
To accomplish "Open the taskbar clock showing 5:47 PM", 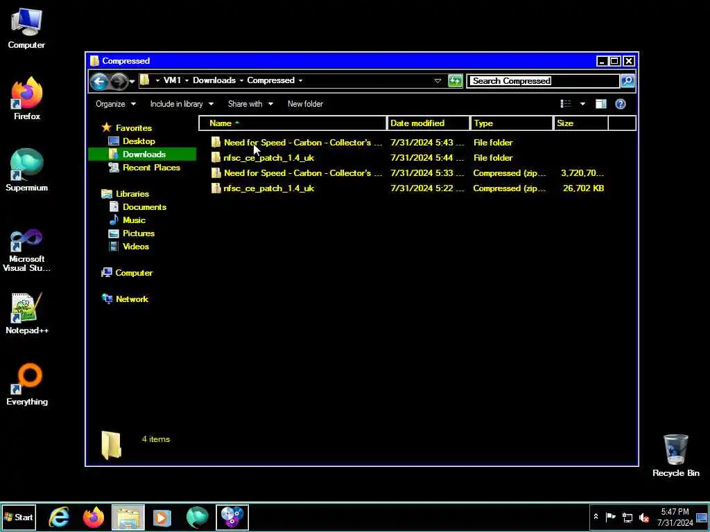I will (x=675, y=517).
